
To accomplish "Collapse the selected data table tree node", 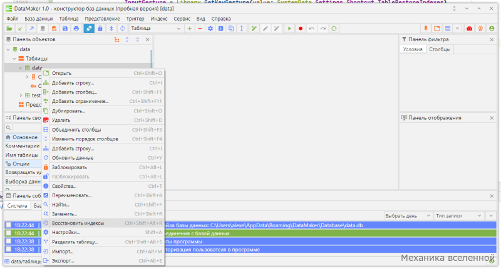I will coord(21,68).
